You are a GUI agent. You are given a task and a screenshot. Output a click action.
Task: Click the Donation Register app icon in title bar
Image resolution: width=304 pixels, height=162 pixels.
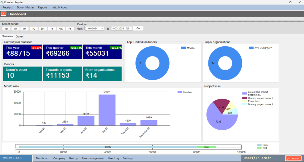[2, 2]
